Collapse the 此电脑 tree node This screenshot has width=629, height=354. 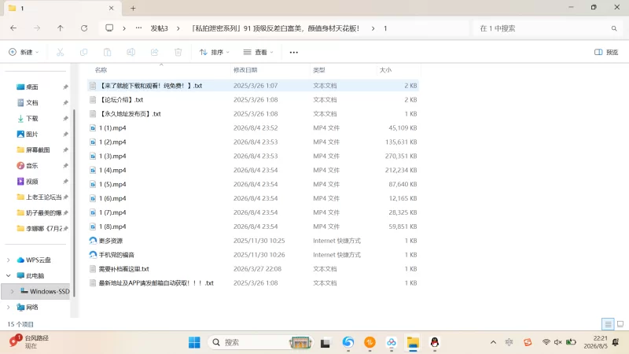[x=9, y=276]
